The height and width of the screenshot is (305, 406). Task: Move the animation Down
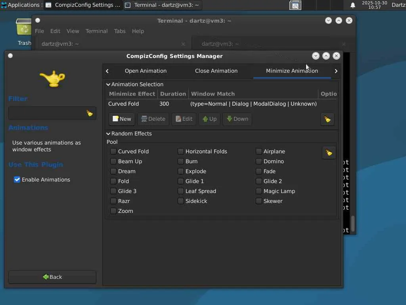(237, 119)
